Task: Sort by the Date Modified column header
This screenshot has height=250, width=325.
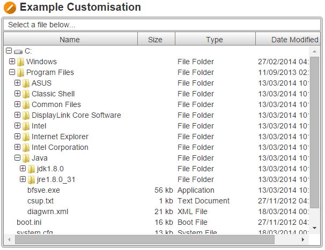Action: click(x=288, y=39)
